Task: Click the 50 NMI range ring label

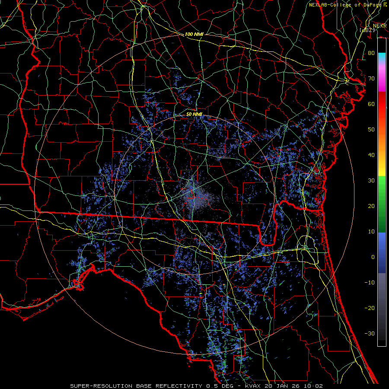Action: (x=194, y=115)
